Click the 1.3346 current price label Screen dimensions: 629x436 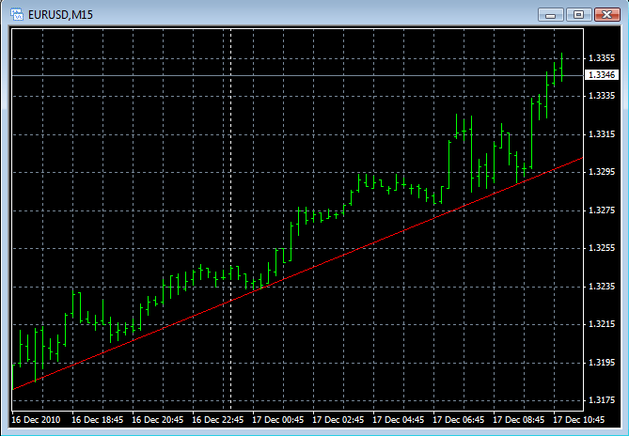[602, 75]
